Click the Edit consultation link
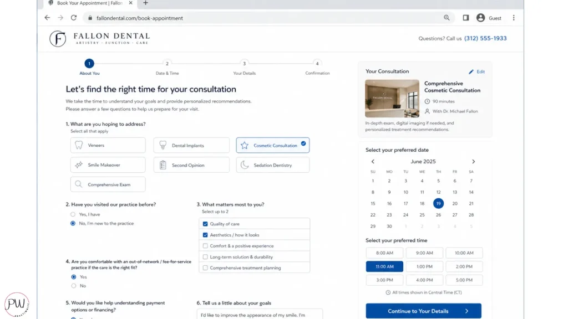Screen dimensions: 568x319 476,72
